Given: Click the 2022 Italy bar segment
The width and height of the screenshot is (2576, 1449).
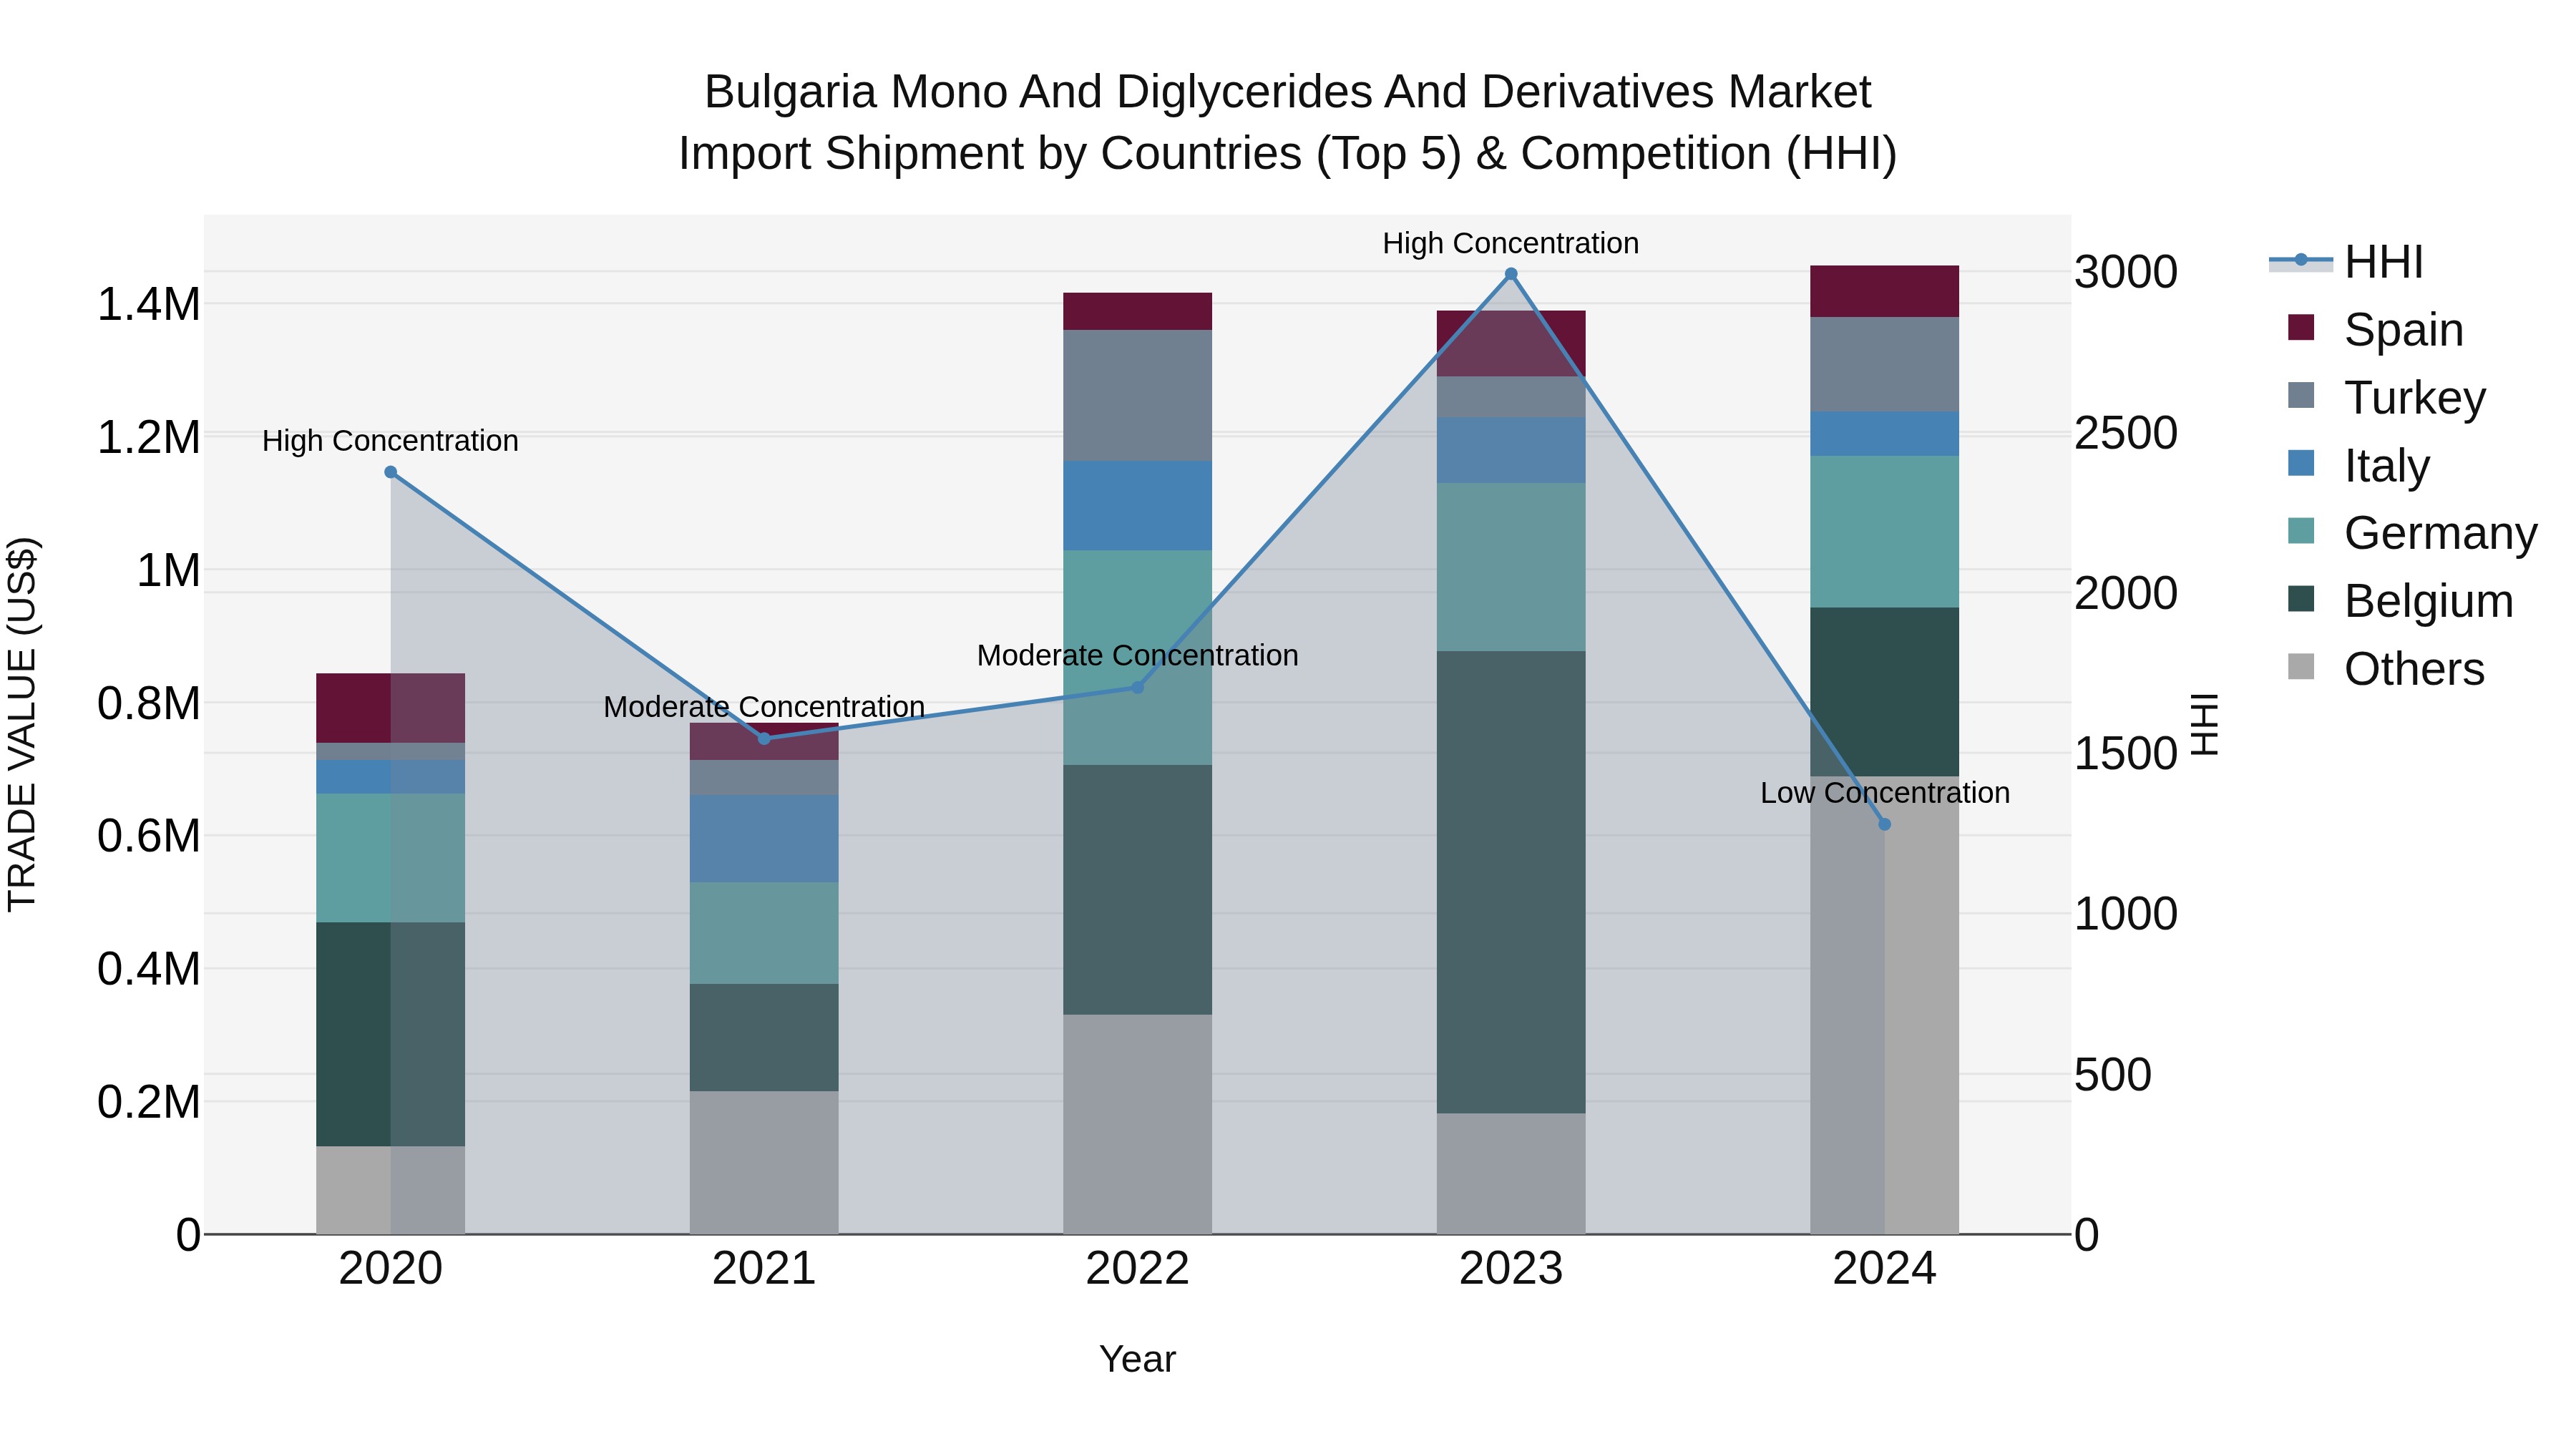Looking at the screenshot, I should pyautogui.click(x=1137, y=505).
